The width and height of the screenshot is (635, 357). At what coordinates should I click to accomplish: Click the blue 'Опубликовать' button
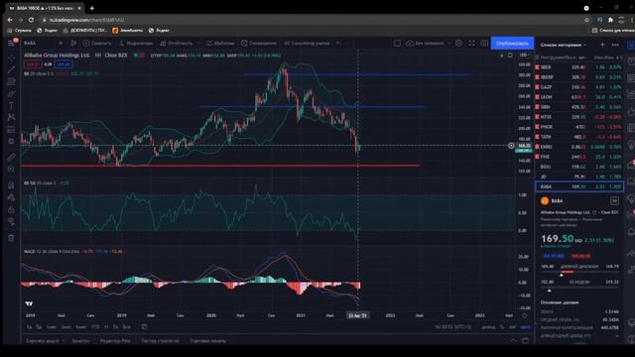coord(512,43)
